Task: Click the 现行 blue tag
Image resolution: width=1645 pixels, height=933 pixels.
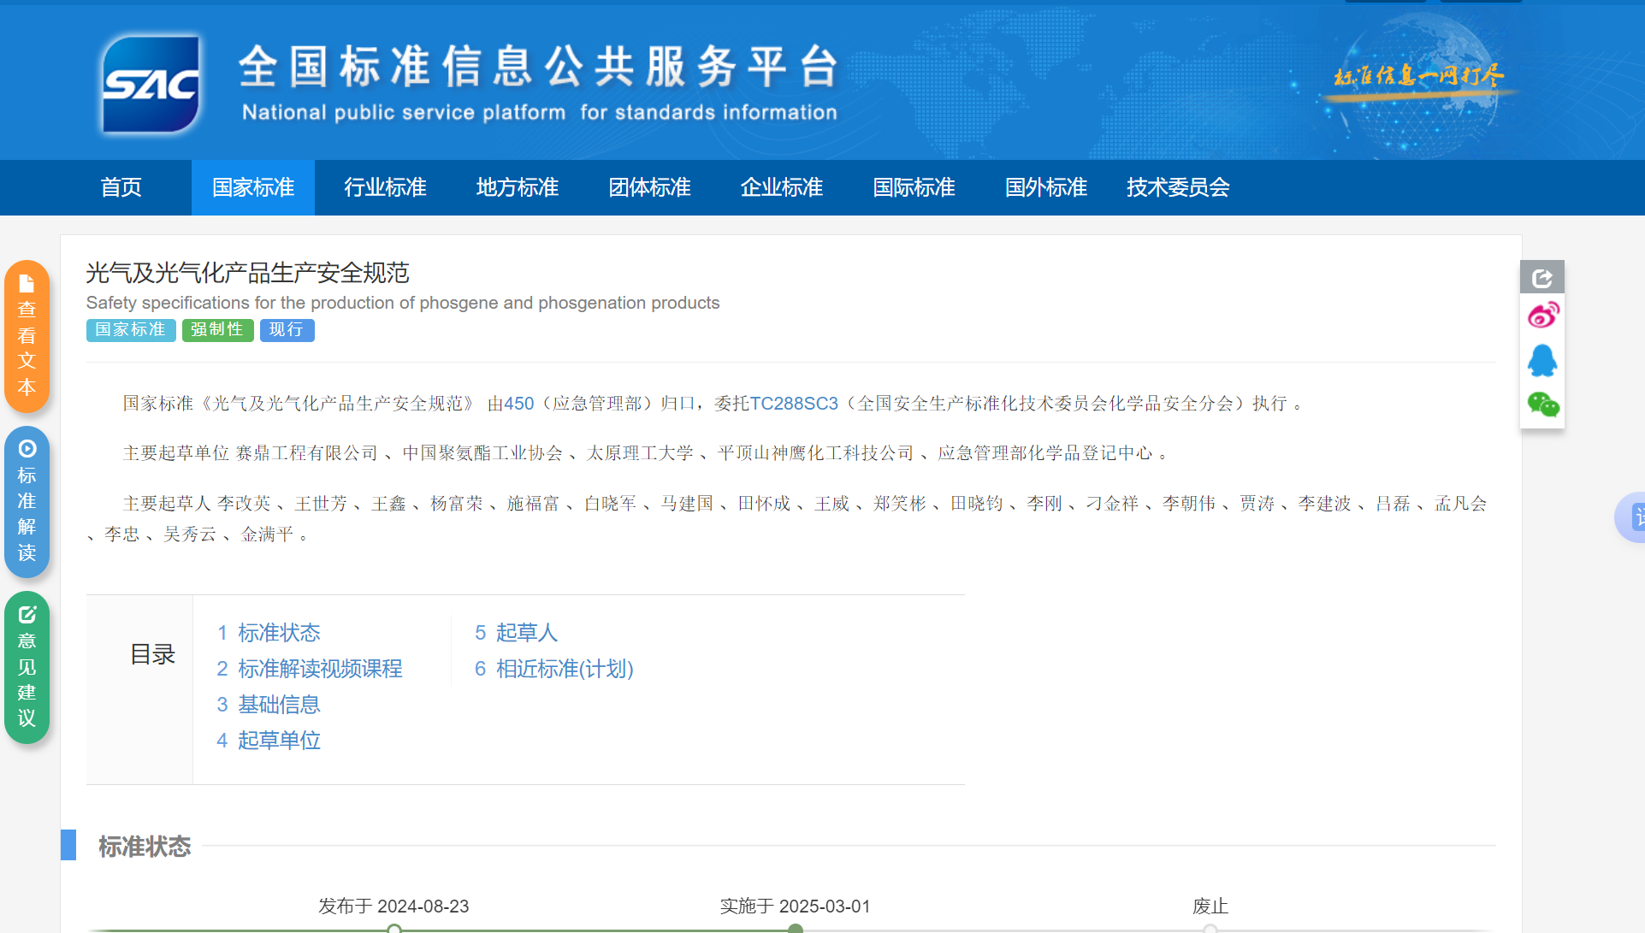Action: coord(287,330)
